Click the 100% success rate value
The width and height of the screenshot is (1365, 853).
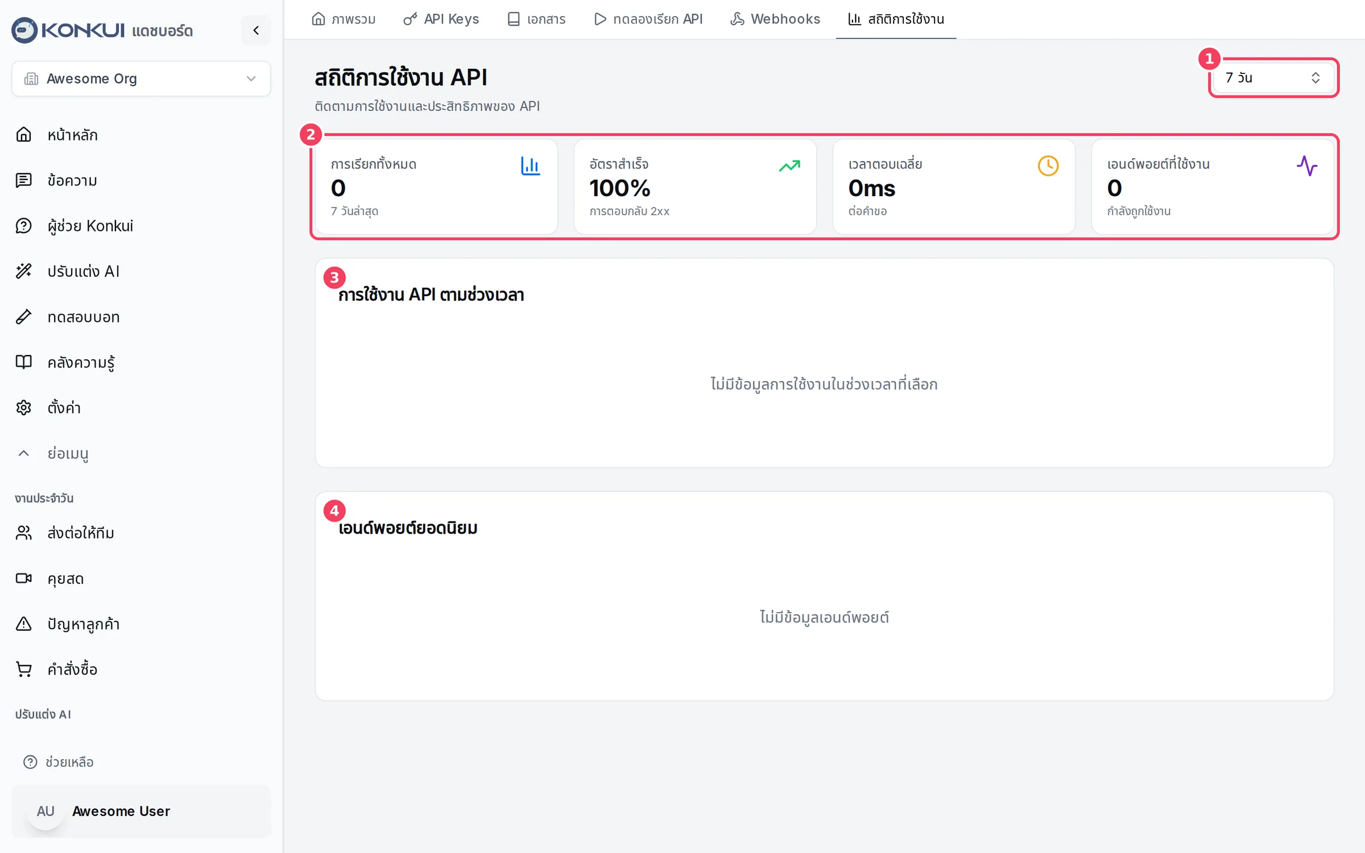[x=620, y=188]
